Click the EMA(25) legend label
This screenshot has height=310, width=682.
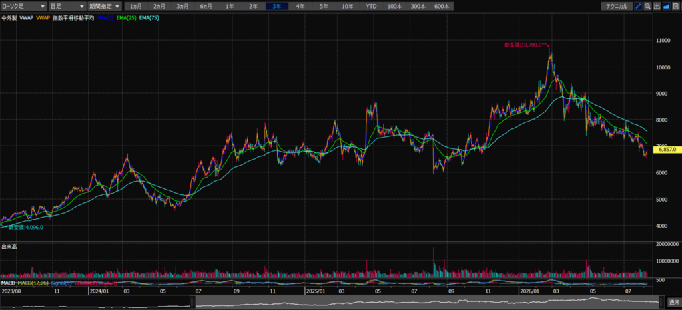click(x=127, y=18)
